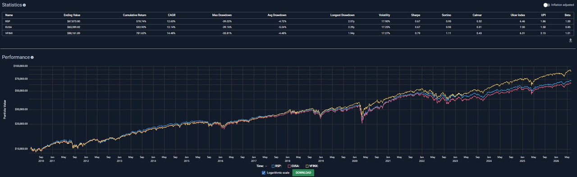Uncheck the Logarithmic scale checkbox
The width and height of the screenshot is (577, 177).
[264, 172]
